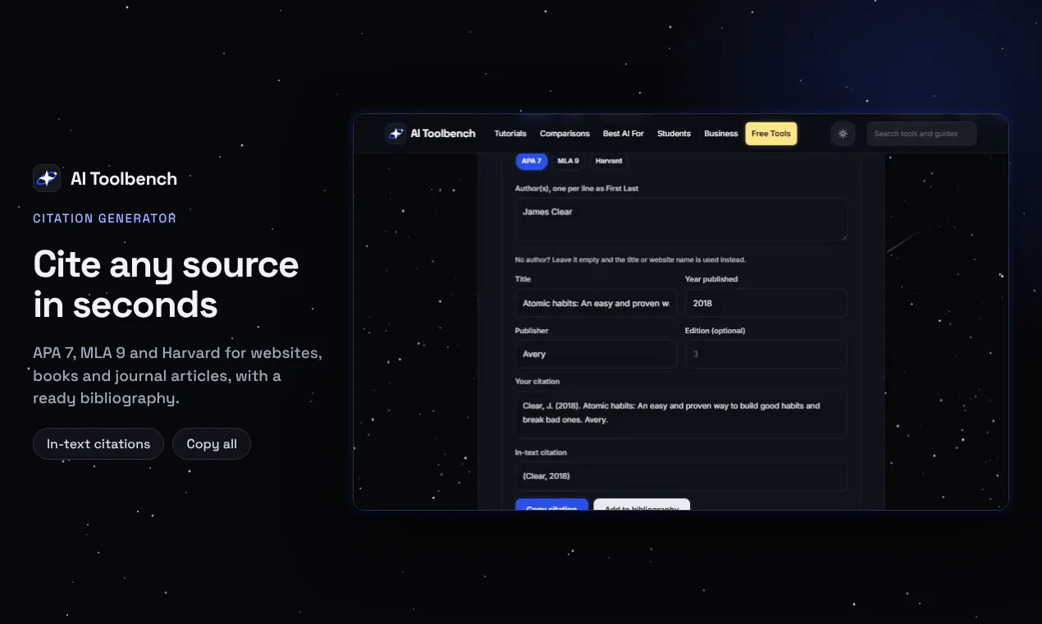
Task: Click the Your citation output box
Action: pos(681,415)
